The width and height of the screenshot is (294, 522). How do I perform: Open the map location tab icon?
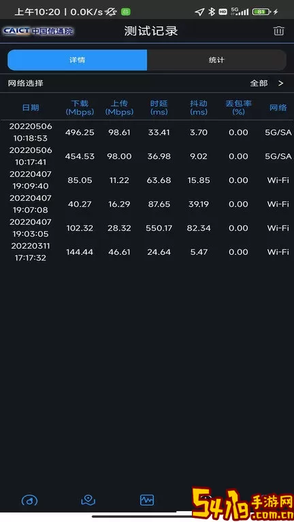(x=88, y=500)
